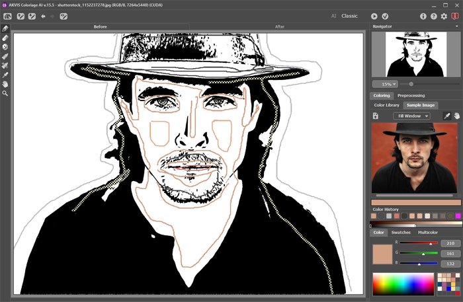The width and height of the screenshot is (463, 302).
Task: Click the Undo arrow in top toolbar
Action: point(43,16)
